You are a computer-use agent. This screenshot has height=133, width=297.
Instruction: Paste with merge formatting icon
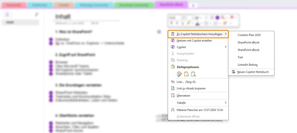click(186, 74)
